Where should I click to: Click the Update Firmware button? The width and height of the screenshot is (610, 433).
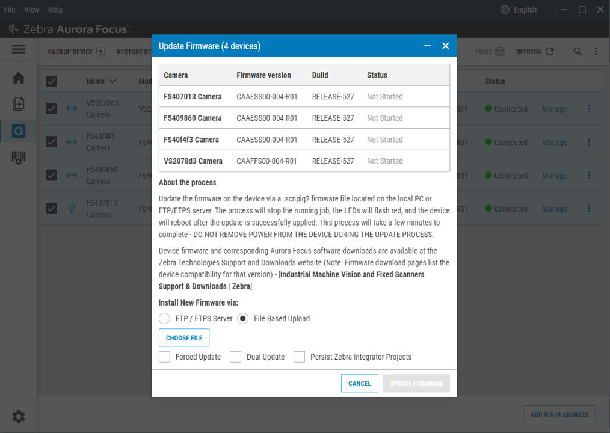pos(416,384)
